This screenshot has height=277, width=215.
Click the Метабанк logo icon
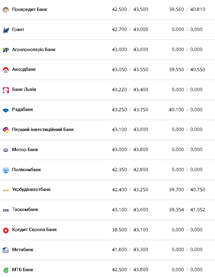pyautogui.click(x=6, y=250)
